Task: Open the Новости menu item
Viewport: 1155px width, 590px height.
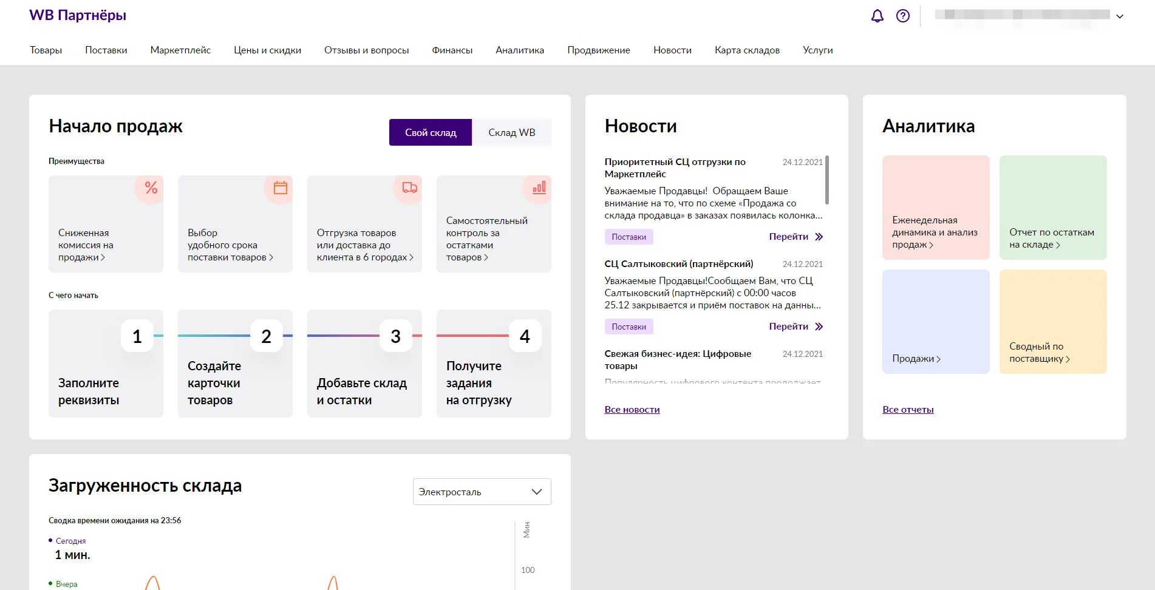Action: click(x=673, y=50)
